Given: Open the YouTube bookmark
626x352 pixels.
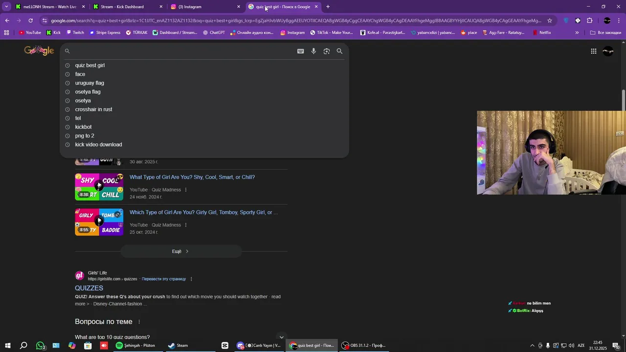Looking at the screenshot, I should point(30,33).
